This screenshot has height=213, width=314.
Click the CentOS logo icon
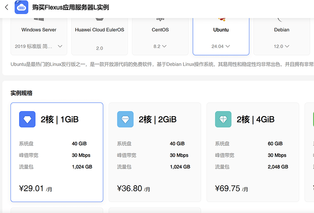160,20
